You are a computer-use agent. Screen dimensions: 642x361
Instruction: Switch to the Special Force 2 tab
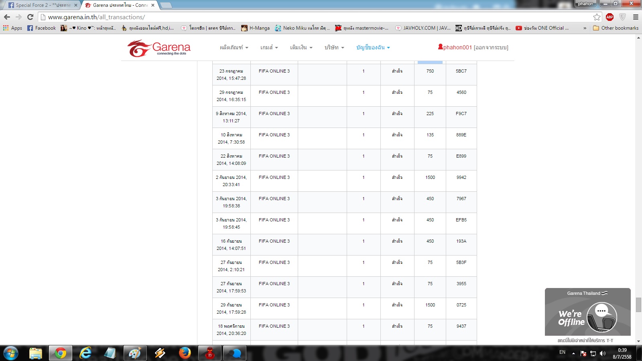pos(43,5)
